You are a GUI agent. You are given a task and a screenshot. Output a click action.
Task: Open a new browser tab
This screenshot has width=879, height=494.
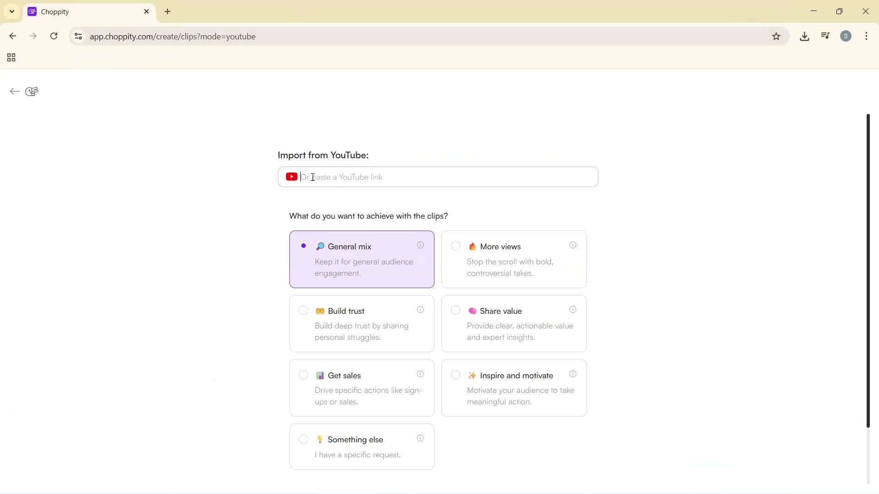(x=168, y=11)
